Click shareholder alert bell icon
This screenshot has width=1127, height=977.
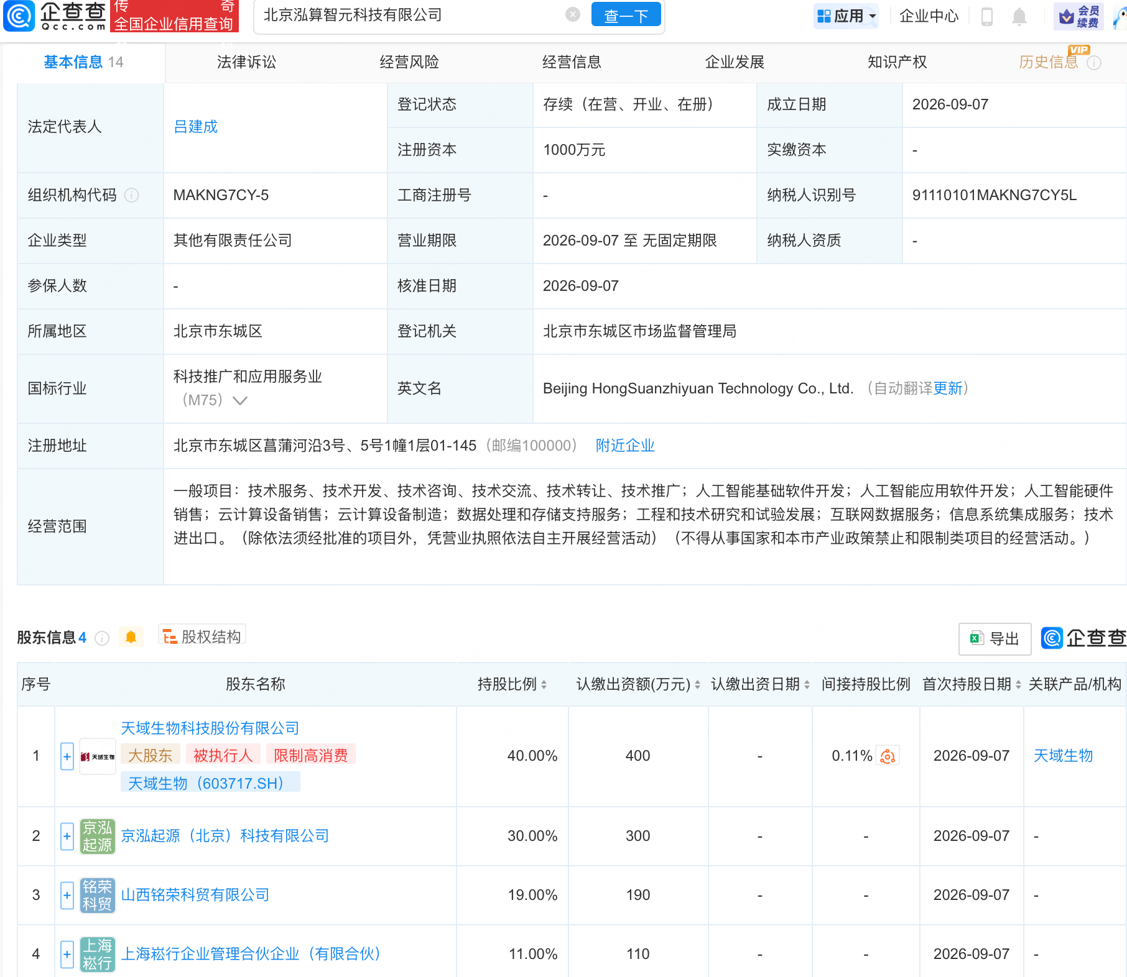point(131,637)
